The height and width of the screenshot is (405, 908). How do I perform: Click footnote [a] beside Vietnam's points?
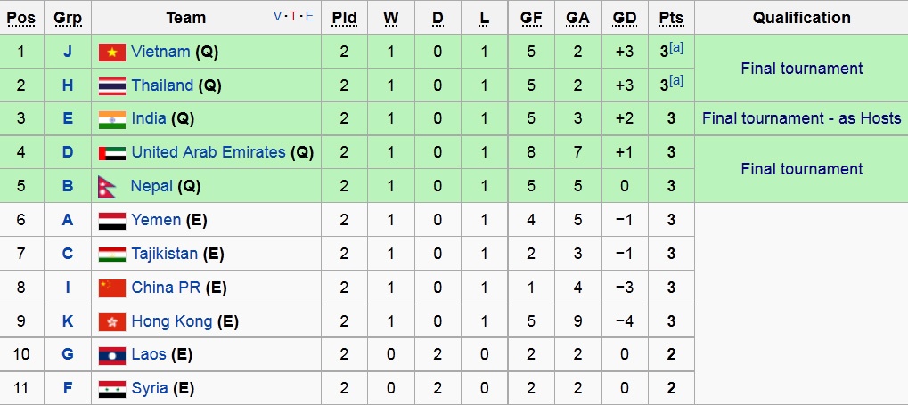point(676,48)
